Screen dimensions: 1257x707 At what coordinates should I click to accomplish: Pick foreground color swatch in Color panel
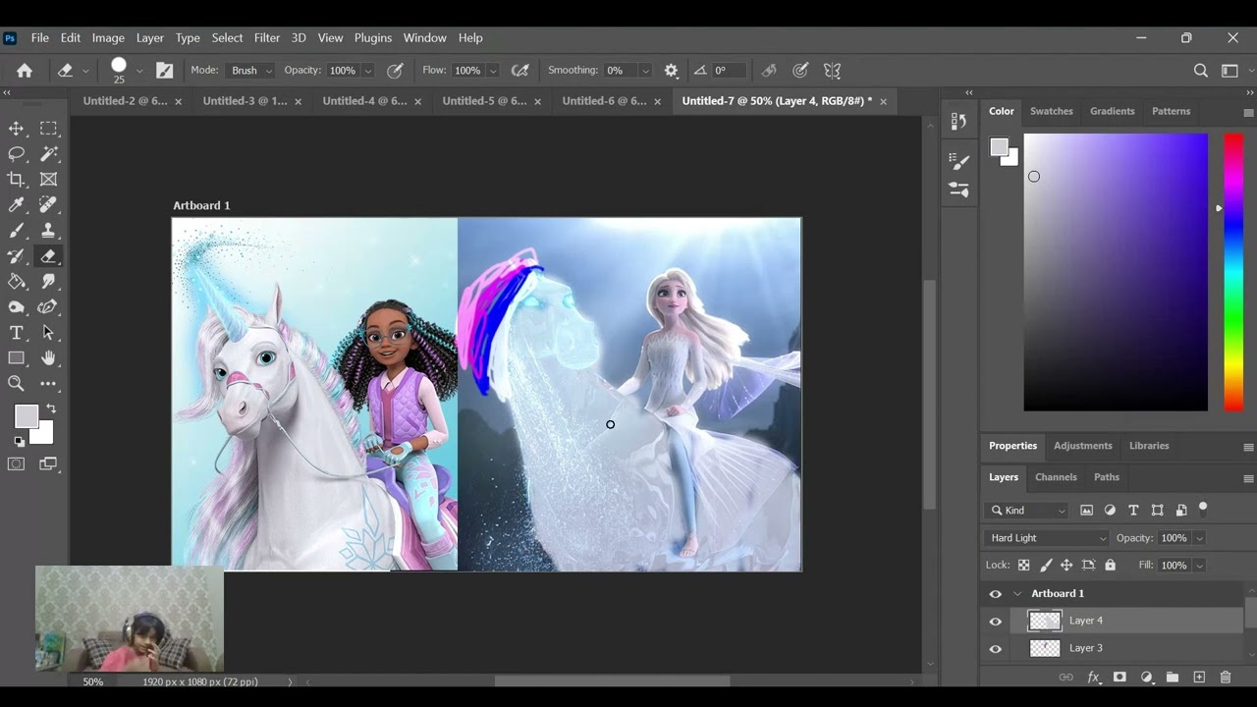coord(999,147)
